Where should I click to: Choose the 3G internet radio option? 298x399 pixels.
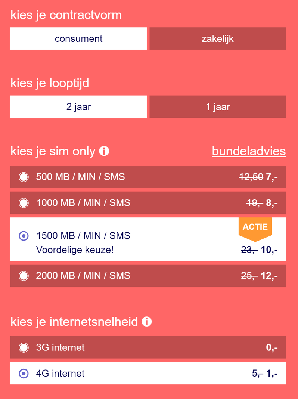coord(24,347)
